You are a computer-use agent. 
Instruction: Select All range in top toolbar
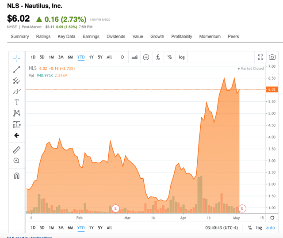click(109, 57)
